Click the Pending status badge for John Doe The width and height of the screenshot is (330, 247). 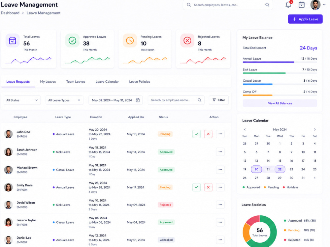coord(165,134)
